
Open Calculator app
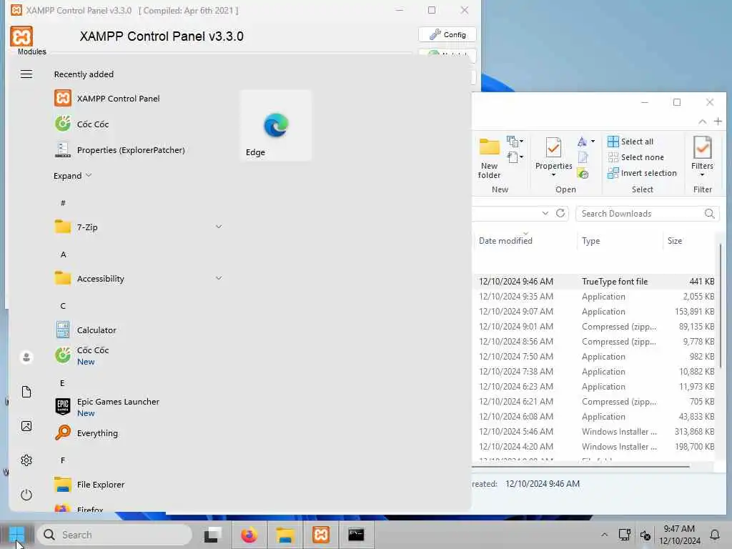[86, 330]
